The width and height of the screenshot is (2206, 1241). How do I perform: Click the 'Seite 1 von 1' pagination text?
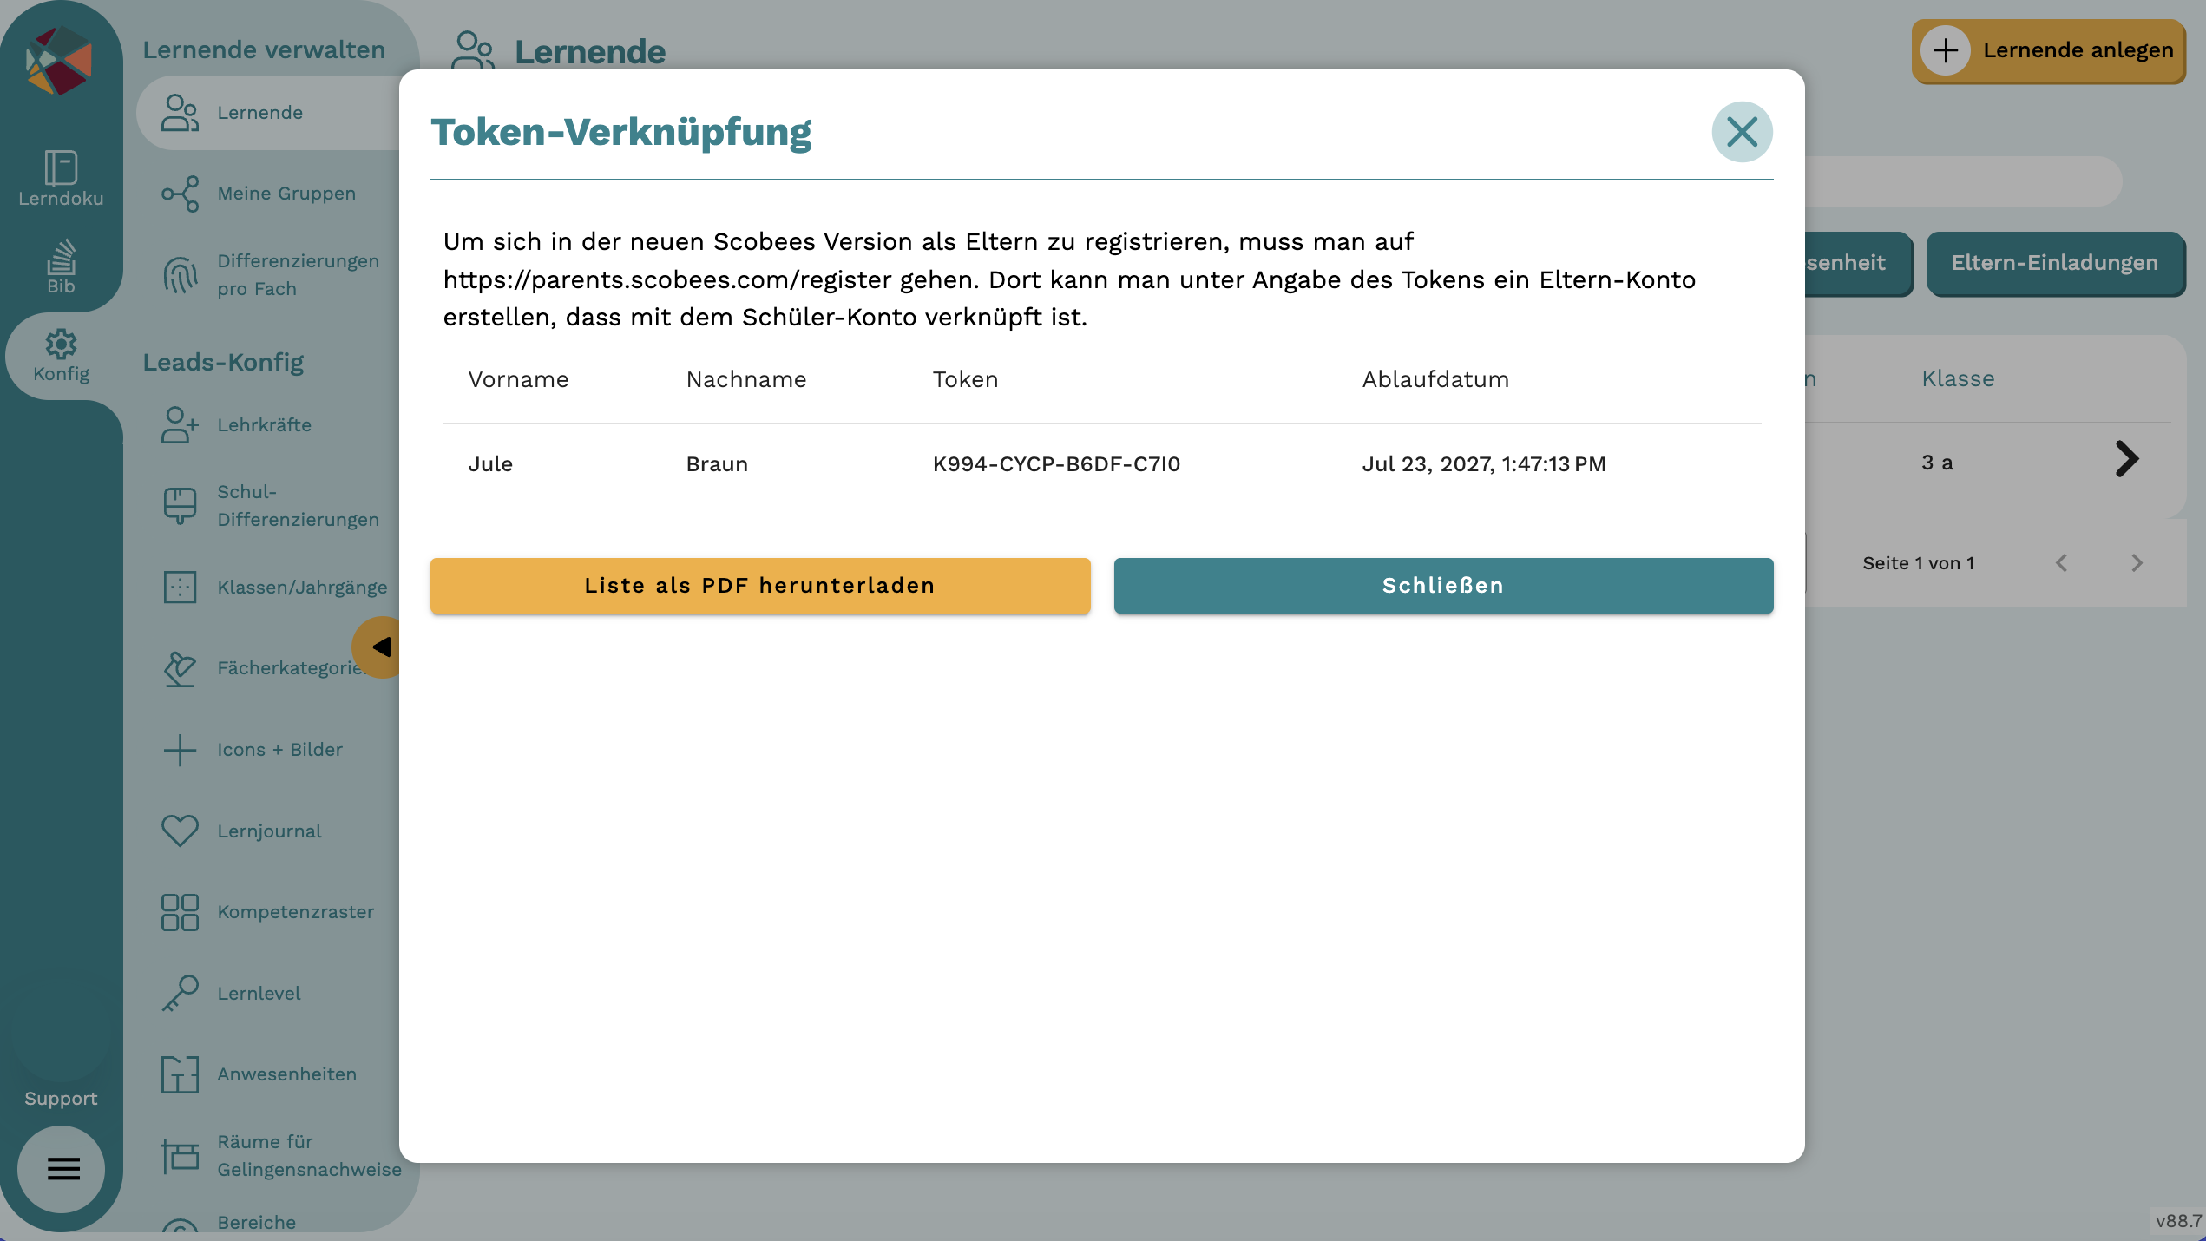pyautogui.click(x=1919, y=563)
